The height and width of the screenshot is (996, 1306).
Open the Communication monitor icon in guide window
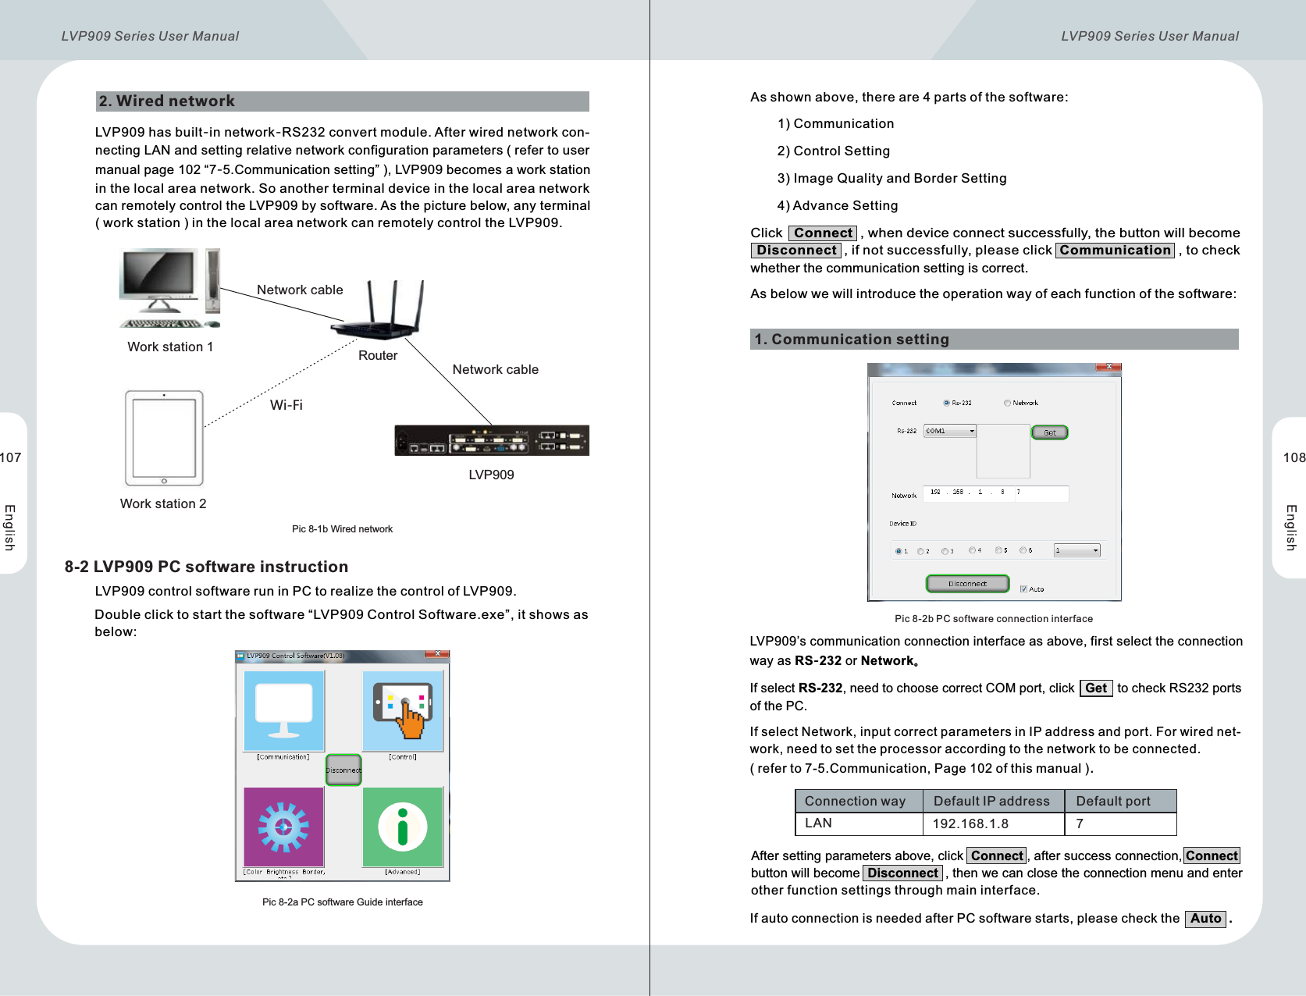pos(284,711)
